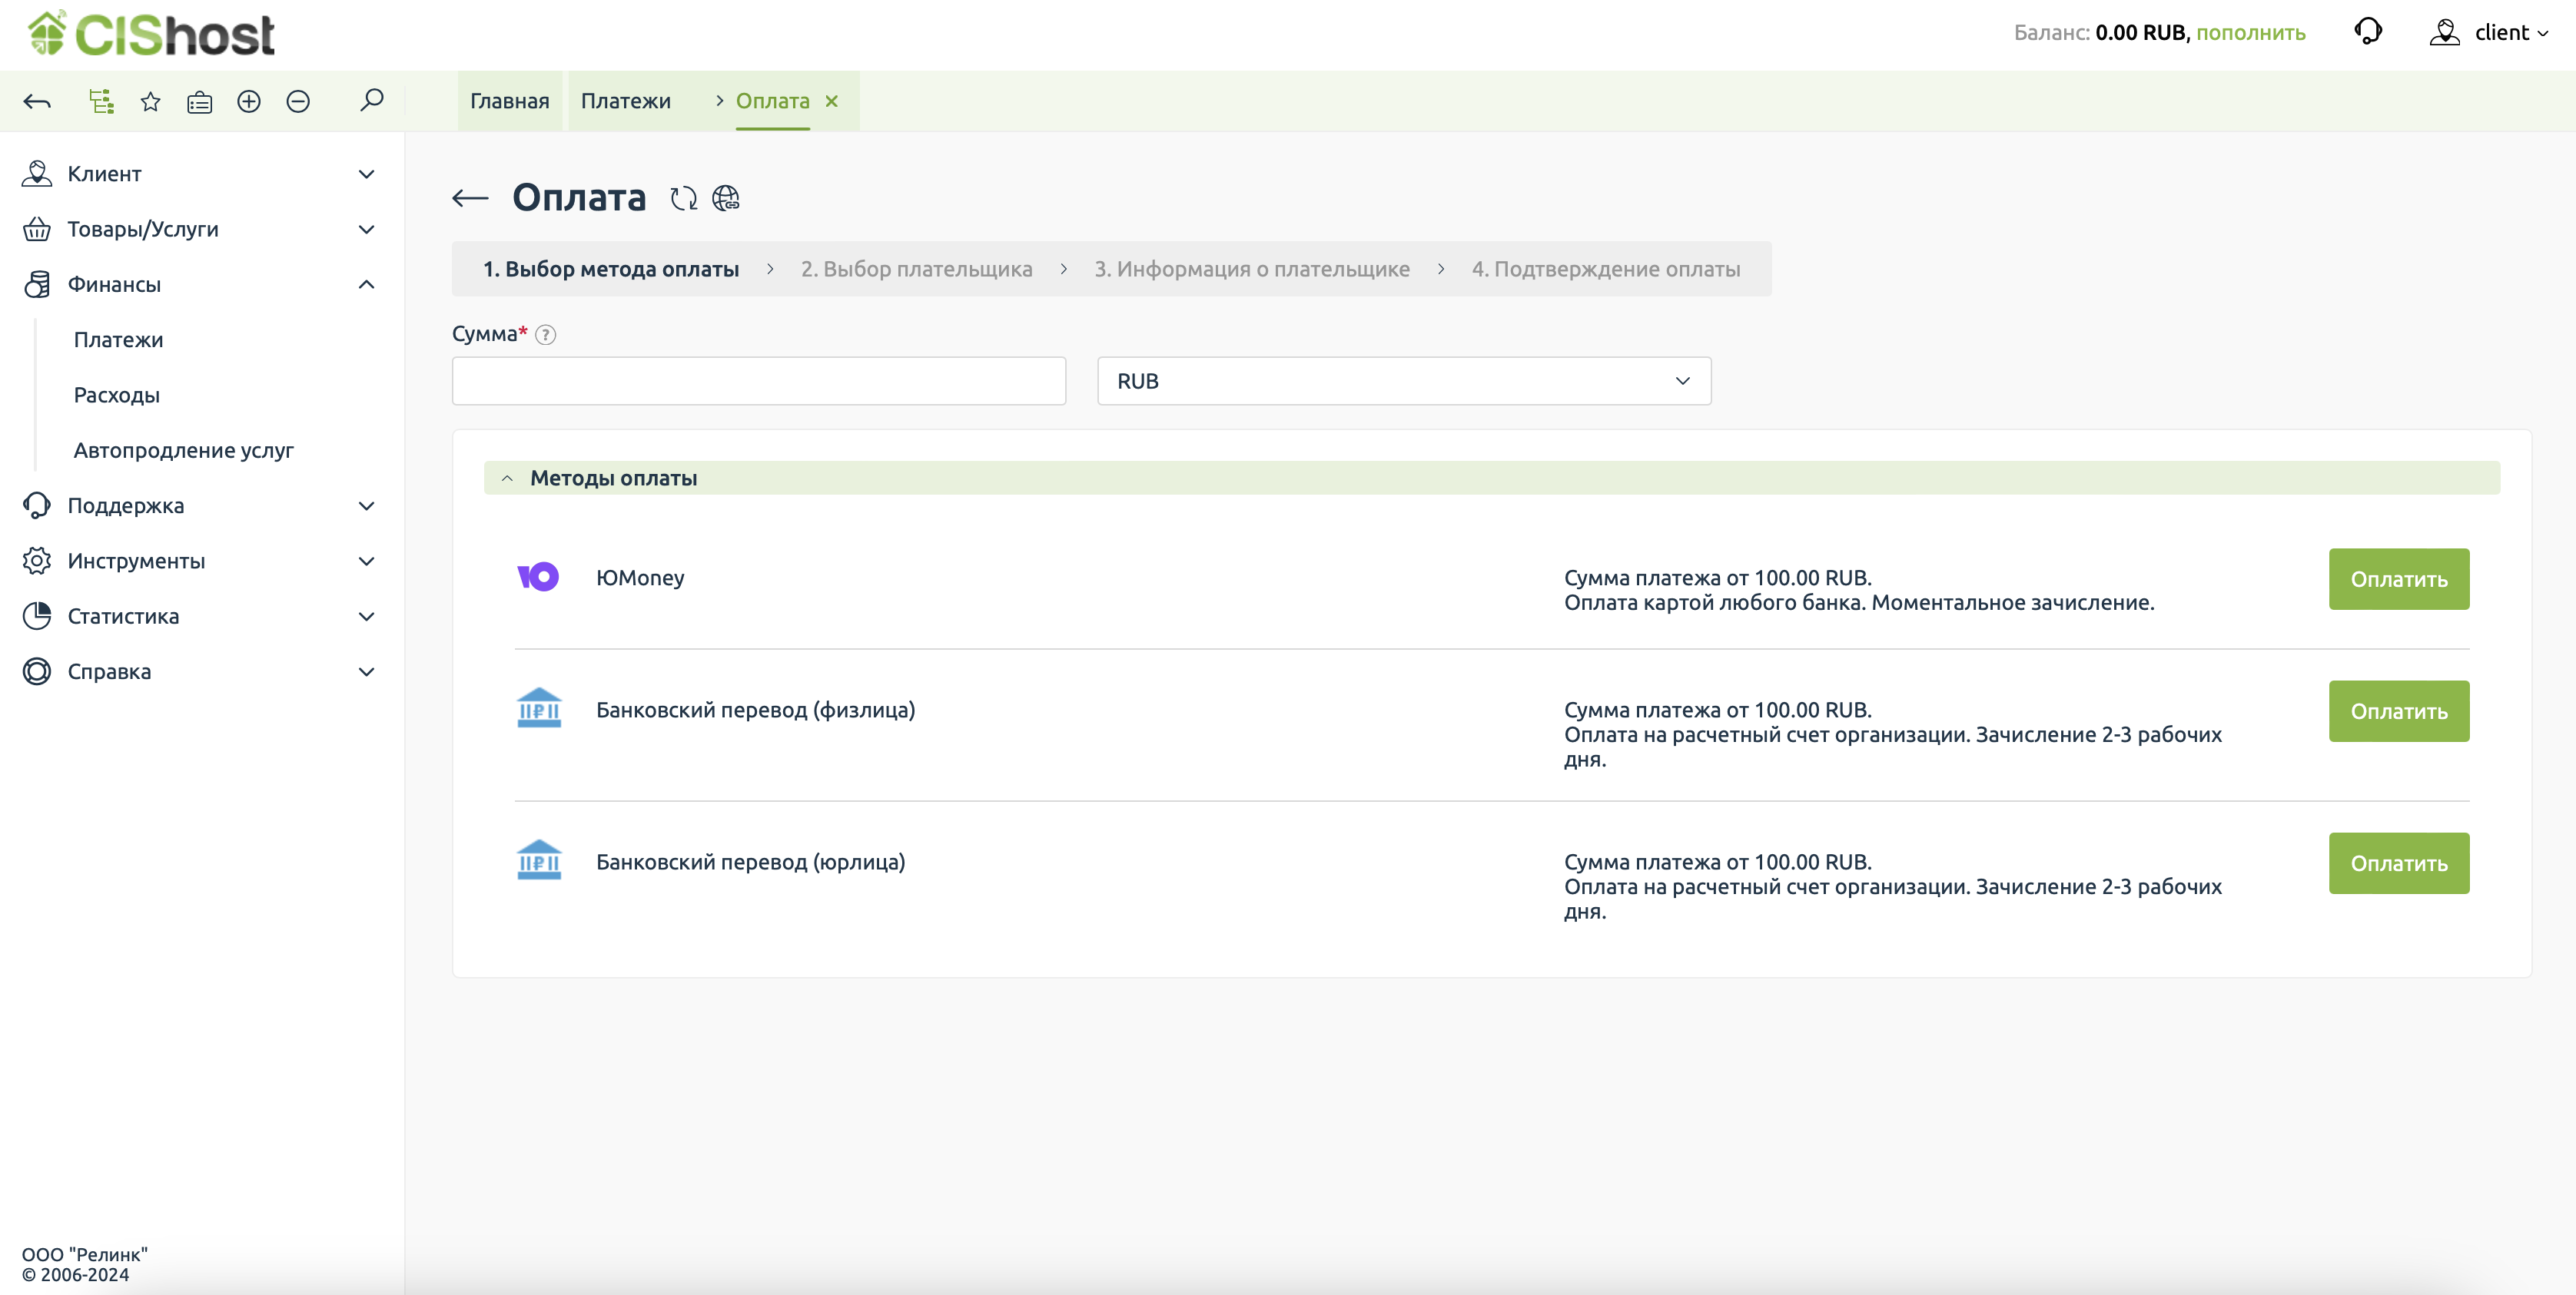Viewport: 2576px width, 1295px height.
Task: Click the favorites star icon
Action: 150,101
